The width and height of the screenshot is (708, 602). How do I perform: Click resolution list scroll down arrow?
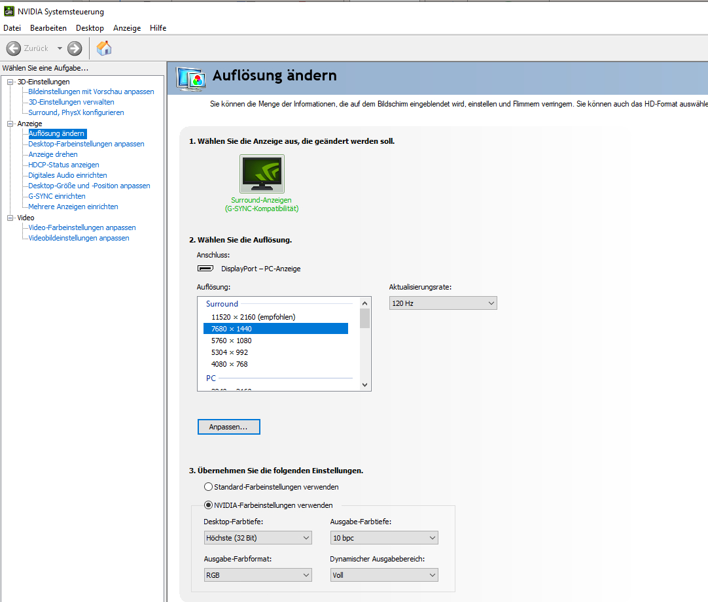pos(365,384)
